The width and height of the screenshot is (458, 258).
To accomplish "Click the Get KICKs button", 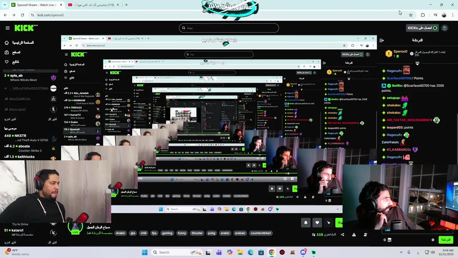I will pos(422,28).
